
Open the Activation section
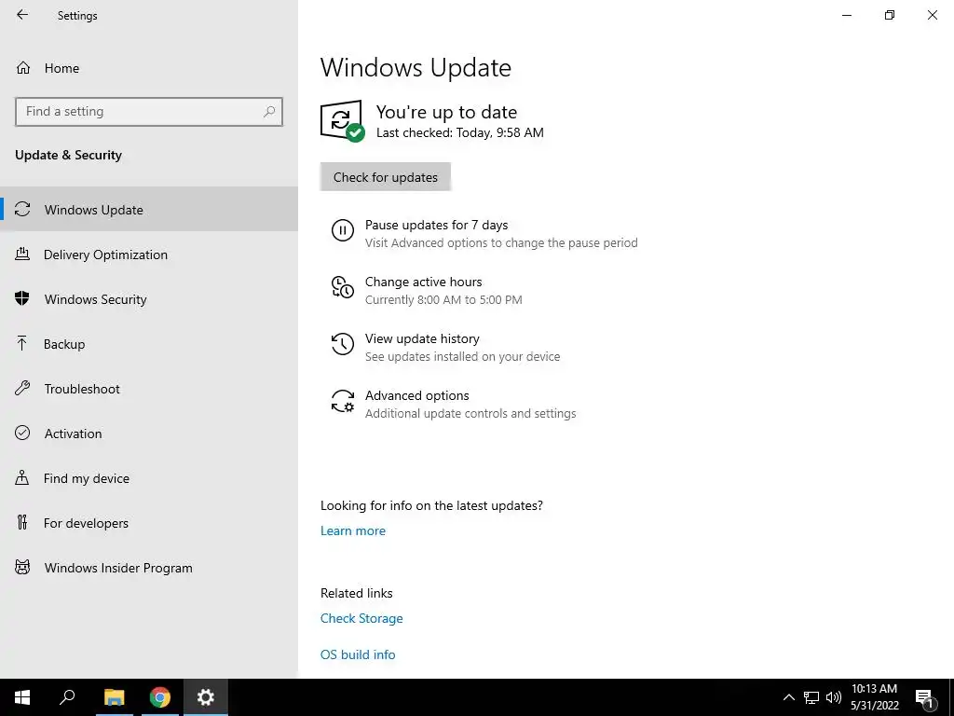149,434
